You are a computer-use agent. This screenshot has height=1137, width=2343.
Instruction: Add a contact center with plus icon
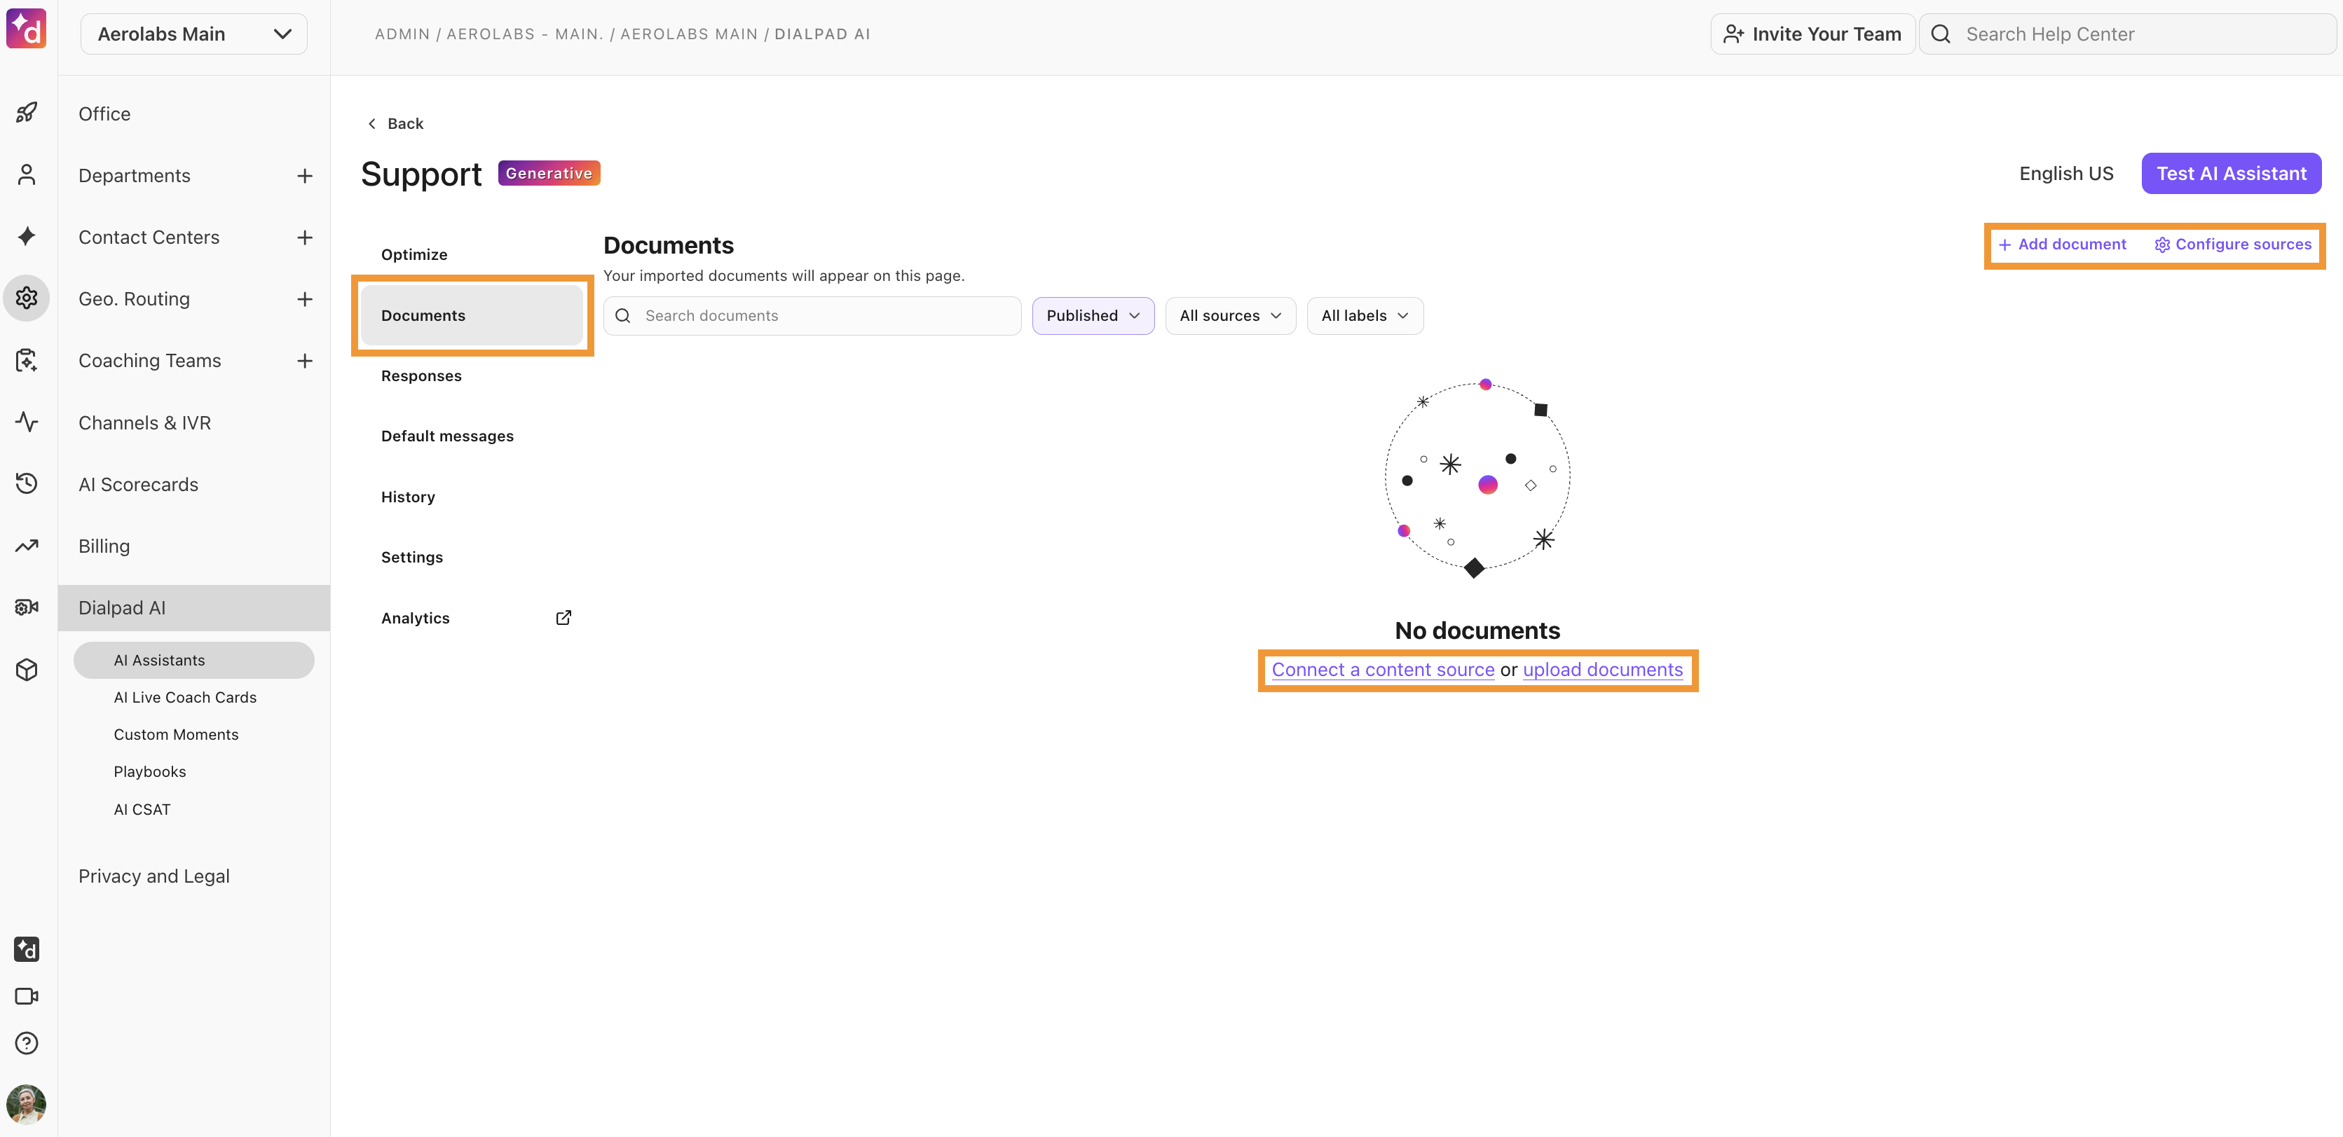coord(305,237)
